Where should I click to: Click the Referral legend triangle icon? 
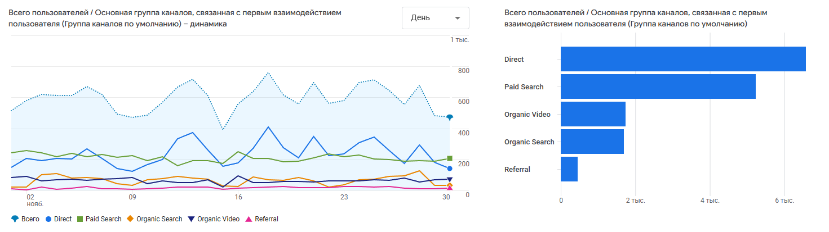click(249, 219)
